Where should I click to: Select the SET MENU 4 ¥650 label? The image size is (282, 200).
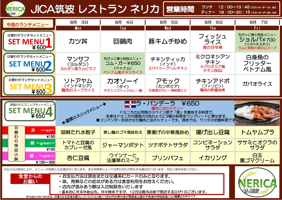click(30, 111)
